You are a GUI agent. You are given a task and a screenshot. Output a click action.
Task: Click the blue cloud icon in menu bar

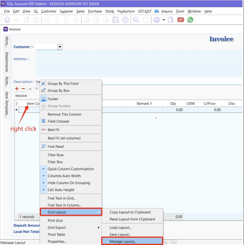coord(157,11)
